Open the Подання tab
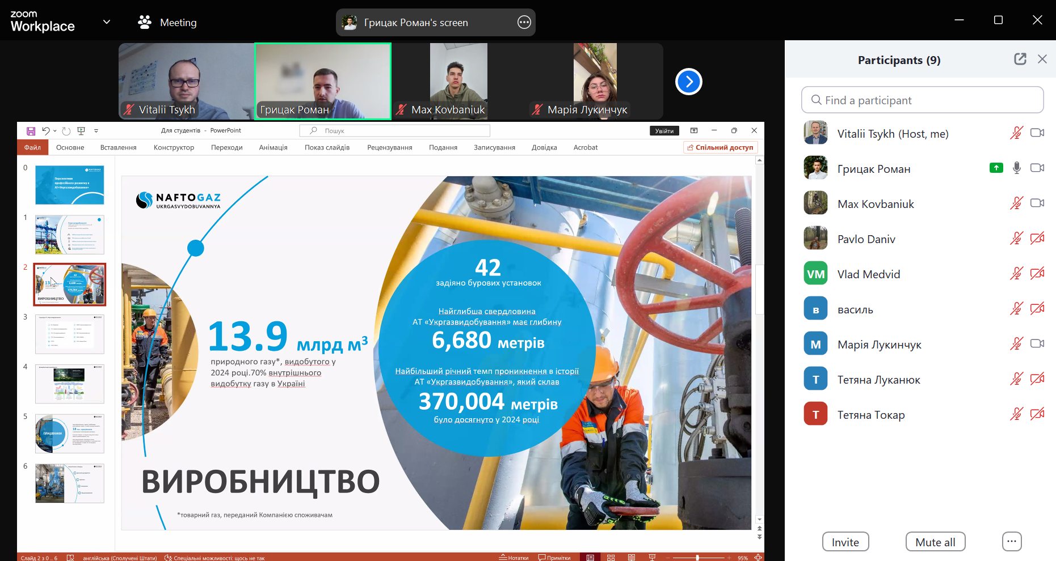The width and height of the screenshot is (1056, 561). (443, 147)
